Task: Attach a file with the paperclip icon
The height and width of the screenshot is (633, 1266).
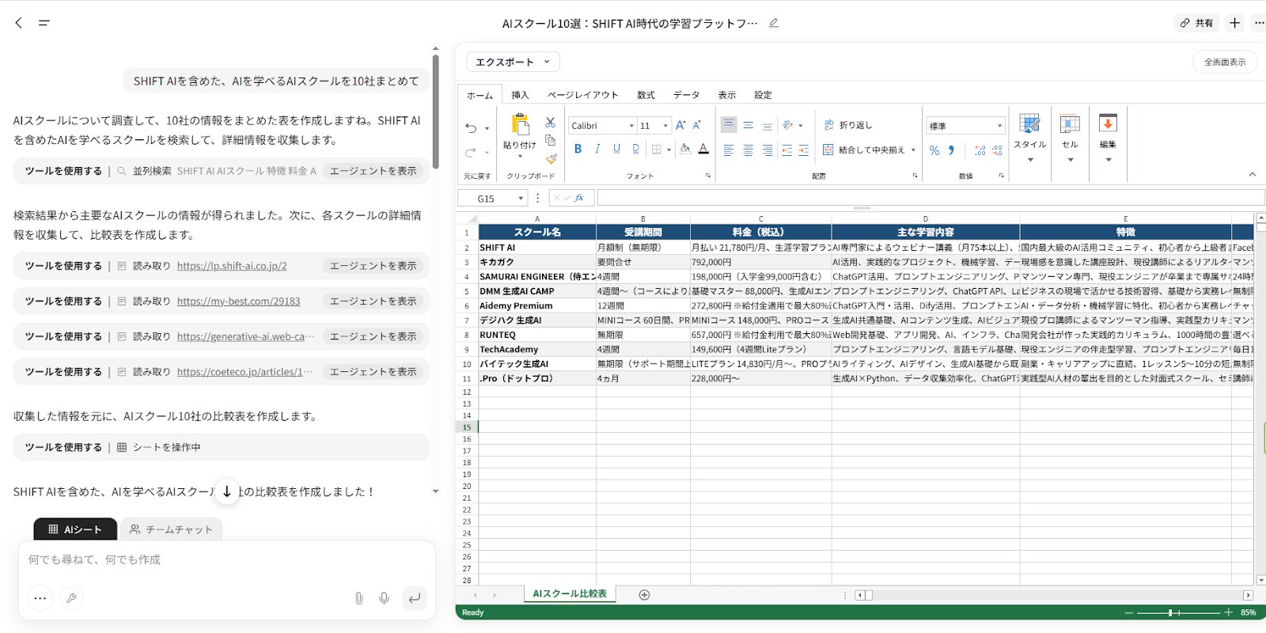Action: pos(358,598)
